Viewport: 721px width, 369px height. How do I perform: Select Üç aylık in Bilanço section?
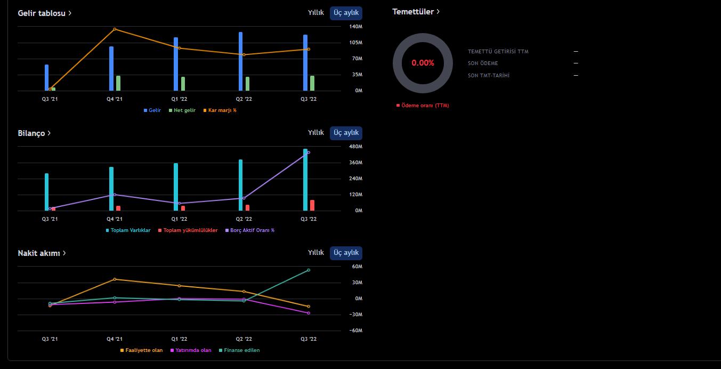[x=346, y=133]
